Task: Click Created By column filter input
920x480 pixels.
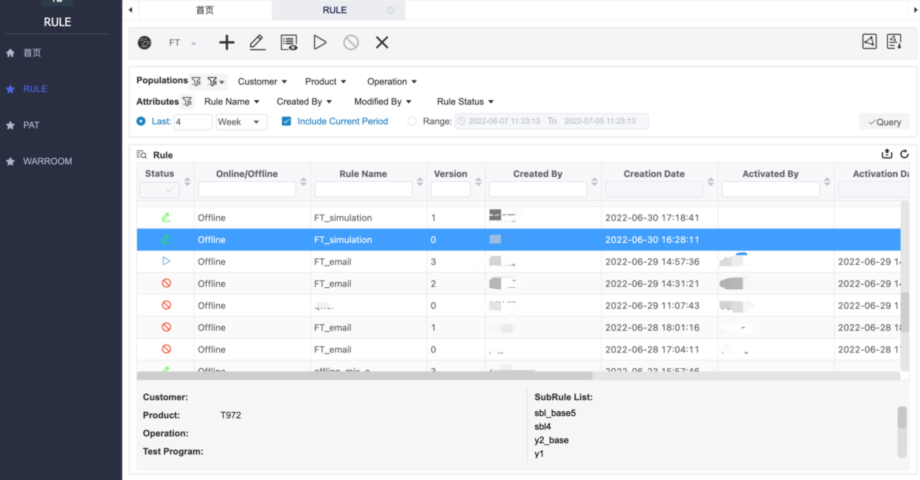Action: [x=538, y=189]
